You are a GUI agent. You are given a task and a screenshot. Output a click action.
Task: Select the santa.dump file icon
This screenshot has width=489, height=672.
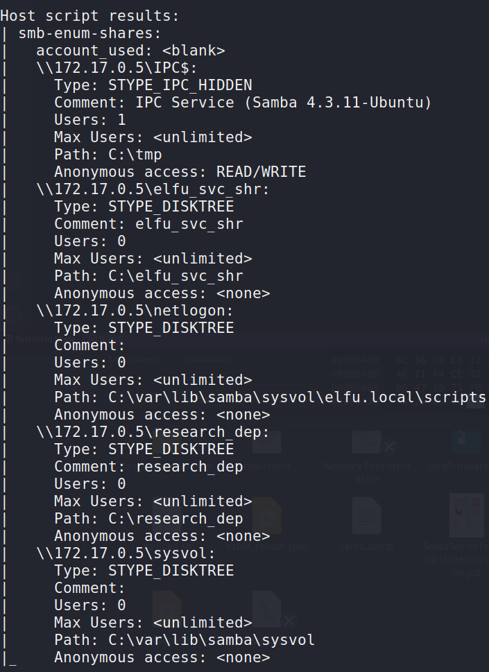[x=367, y=515]
